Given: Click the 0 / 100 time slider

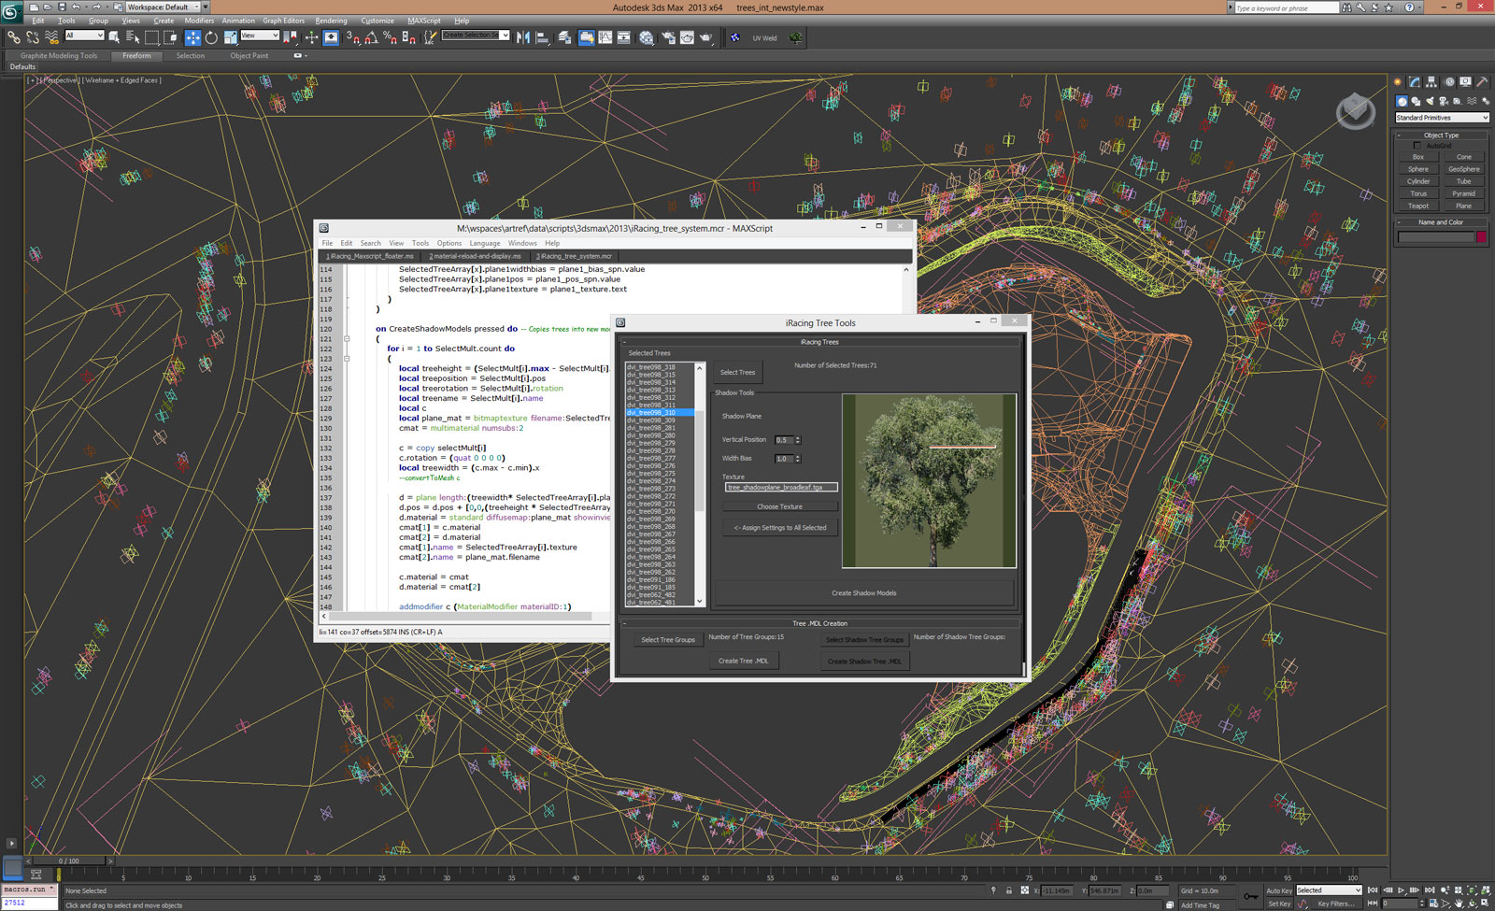Looking at the screenshot, I should [69, 861].
